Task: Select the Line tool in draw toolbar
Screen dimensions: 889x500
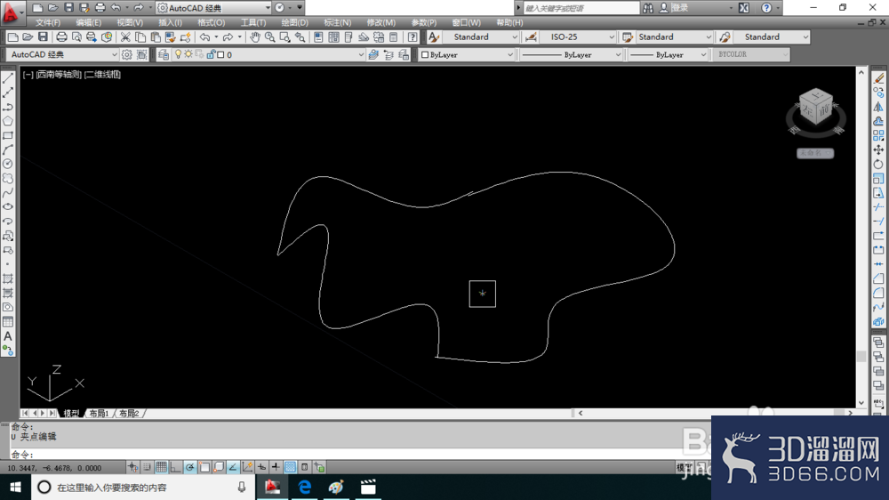Action: [8, 78]
